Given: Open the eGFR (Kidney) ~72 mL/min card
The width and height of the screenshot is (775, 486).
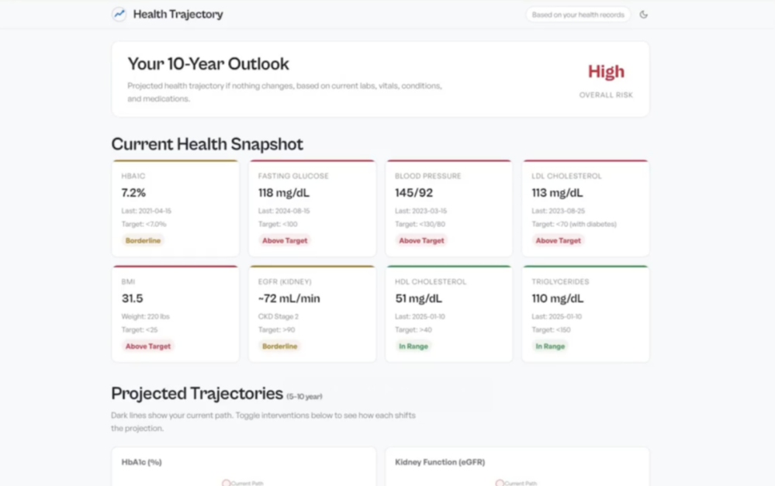Looking at the screenshot, I should (x=312, y=314).
